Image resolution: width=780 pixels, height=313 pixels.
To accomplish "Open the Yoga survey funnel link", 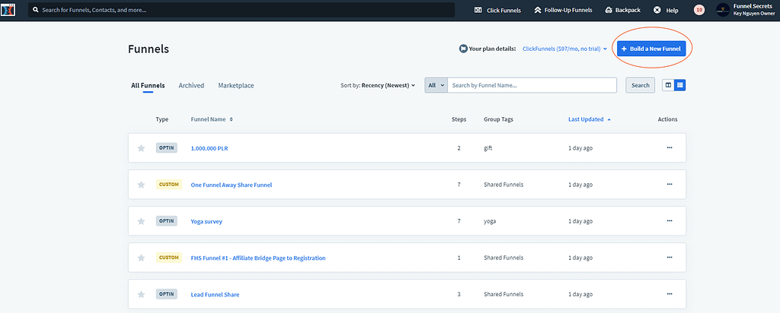I will pyautogui.click(x=206, y=222).
